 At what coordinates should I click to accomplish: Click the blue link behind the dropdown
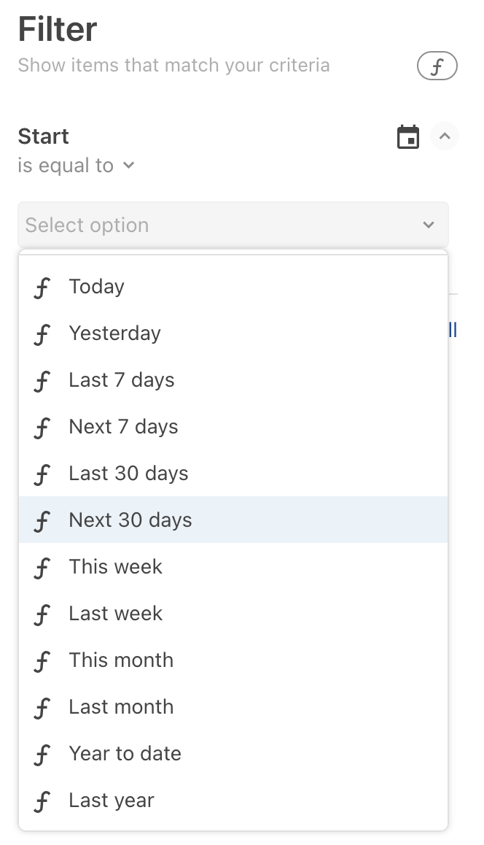453,330
